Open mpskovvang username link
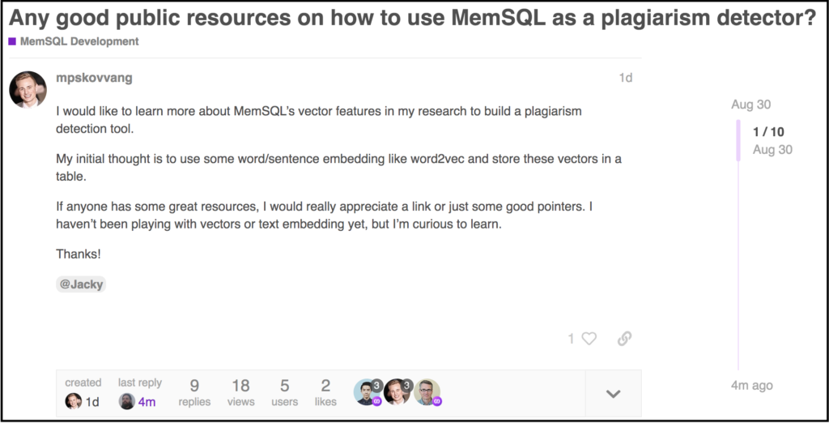 pyautogui.click(x=94, y=78)
